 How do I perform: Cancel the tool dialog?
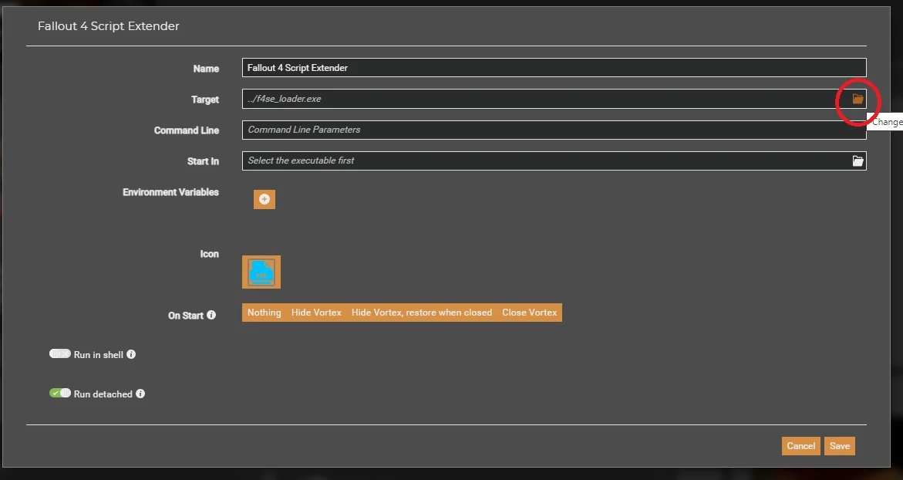pos(800,446)
